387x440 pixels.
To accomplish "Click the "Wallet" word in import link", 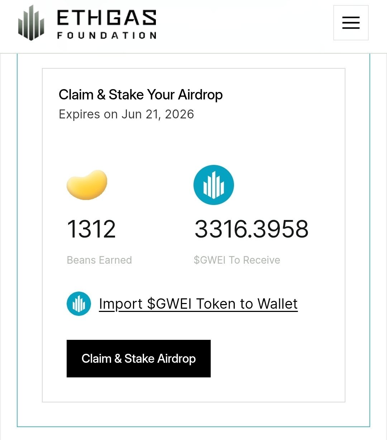I will click(277, 304).
